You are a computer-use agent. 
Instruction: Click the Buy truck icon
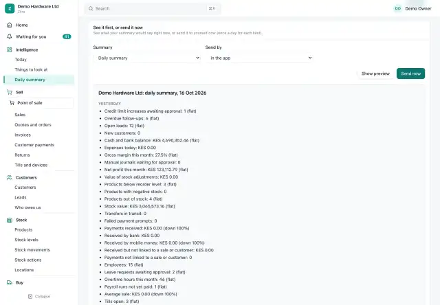pyautogui.click(x=9, y=282)
